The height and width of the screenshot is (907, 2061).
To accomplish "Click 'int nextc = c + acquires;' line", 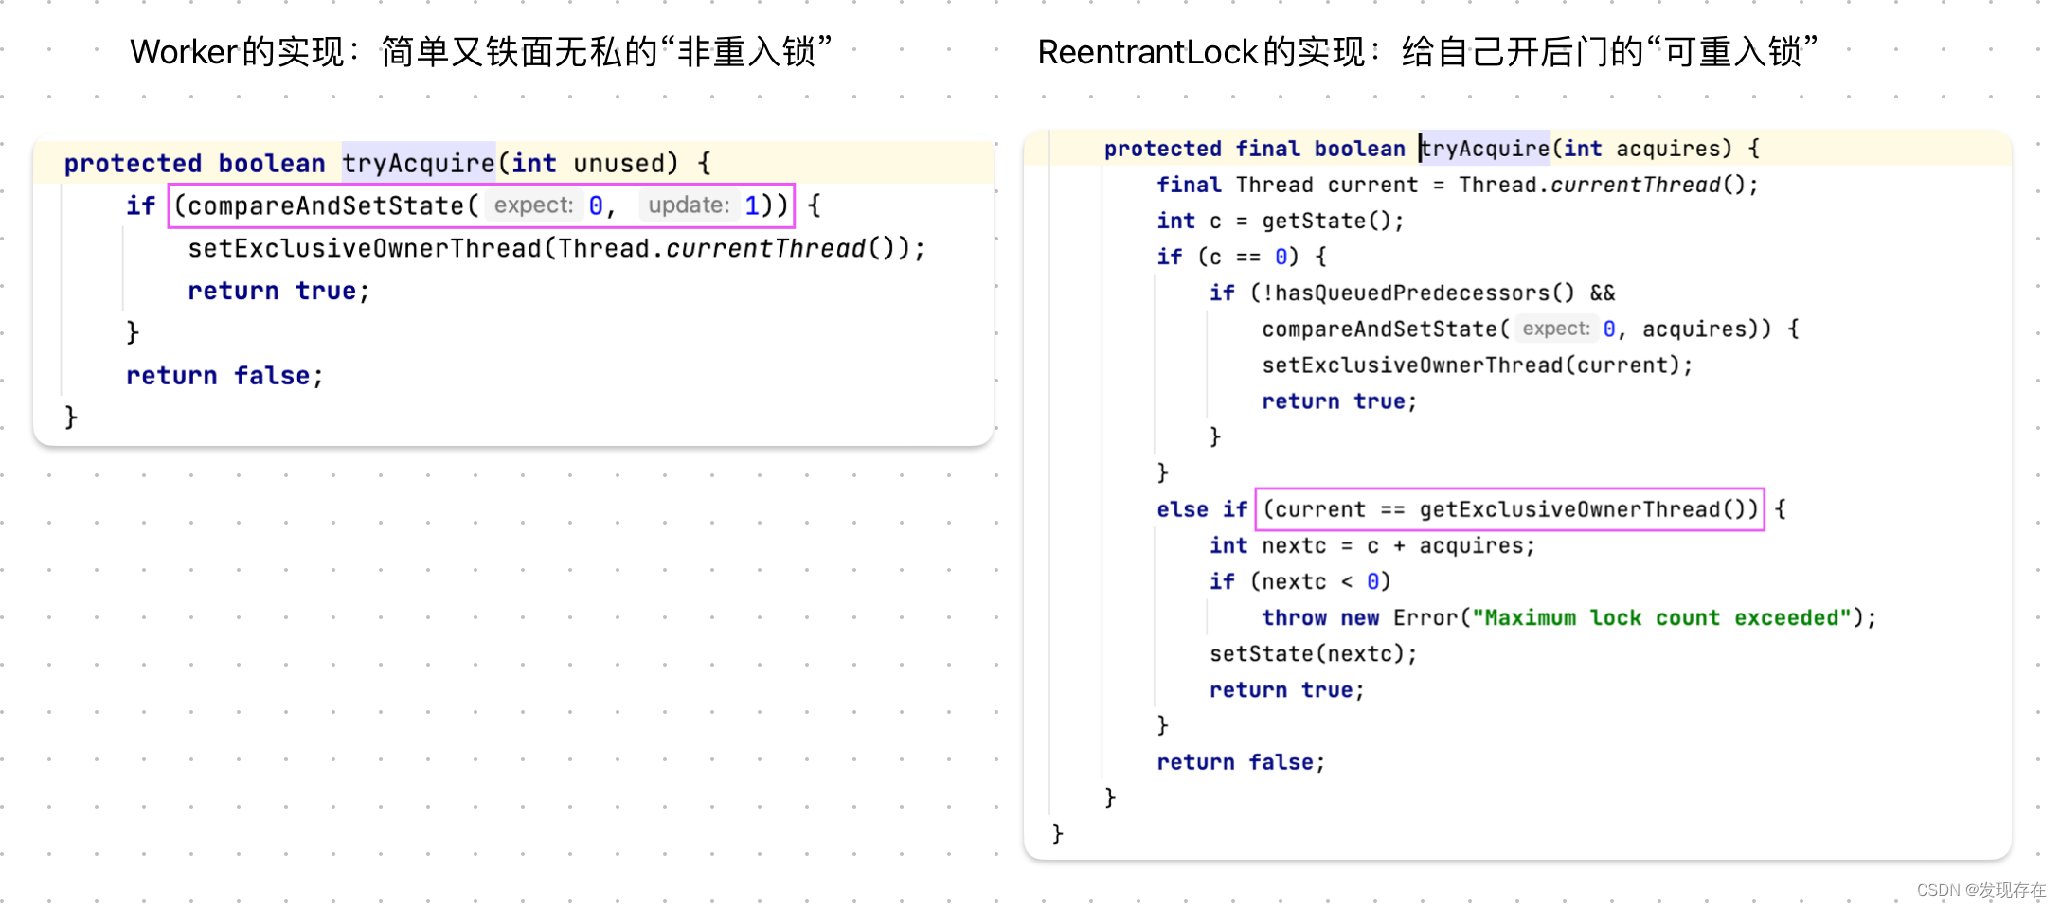I will [1372, 545].
